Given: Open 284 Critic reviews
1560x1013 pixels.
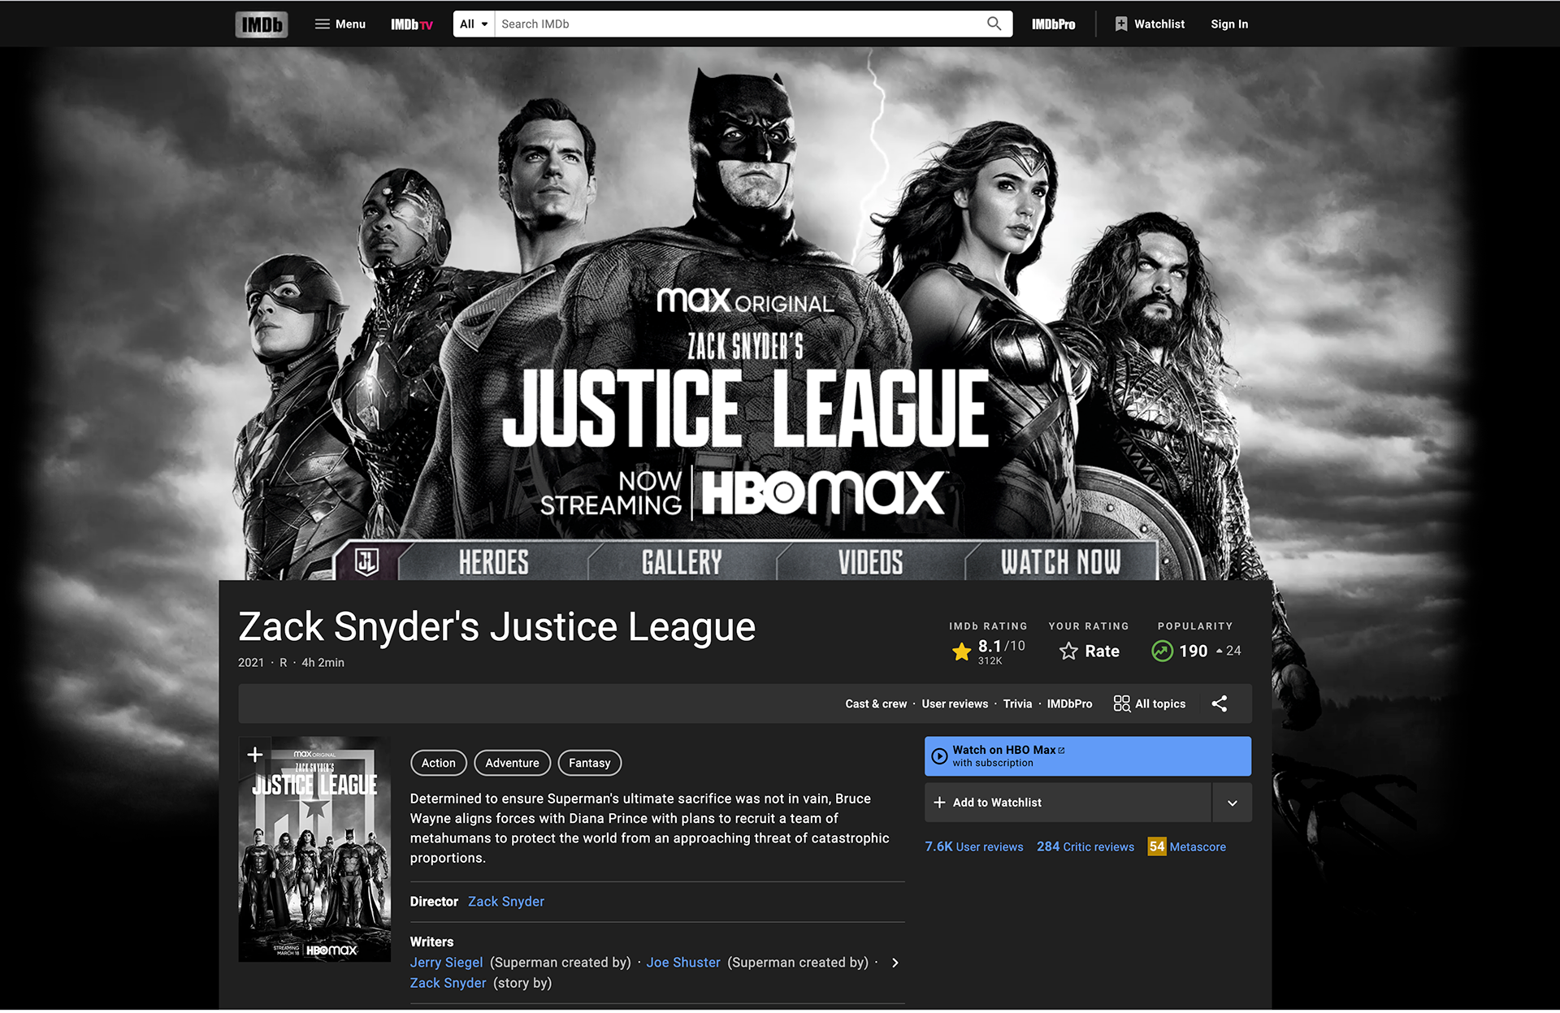Looking at the screenshot, I should click(x=1085, y=846).
